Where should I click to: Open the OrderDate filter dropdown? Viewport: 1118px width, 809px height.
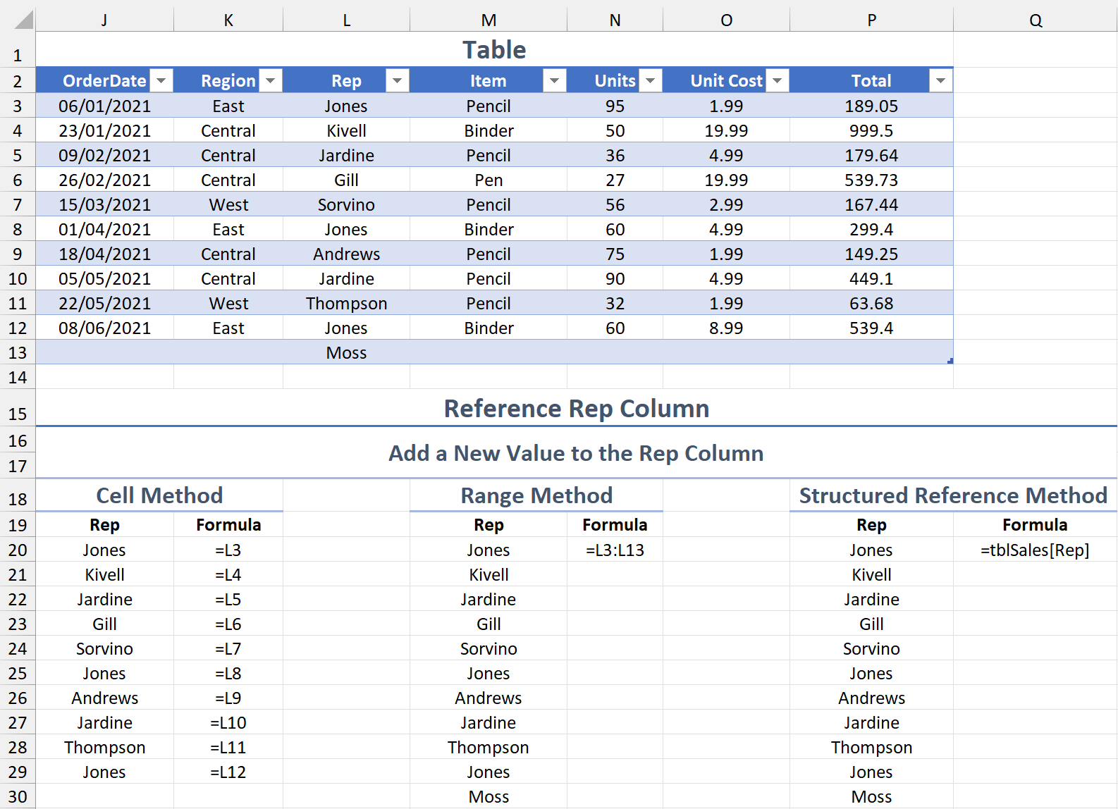[161, 81]
